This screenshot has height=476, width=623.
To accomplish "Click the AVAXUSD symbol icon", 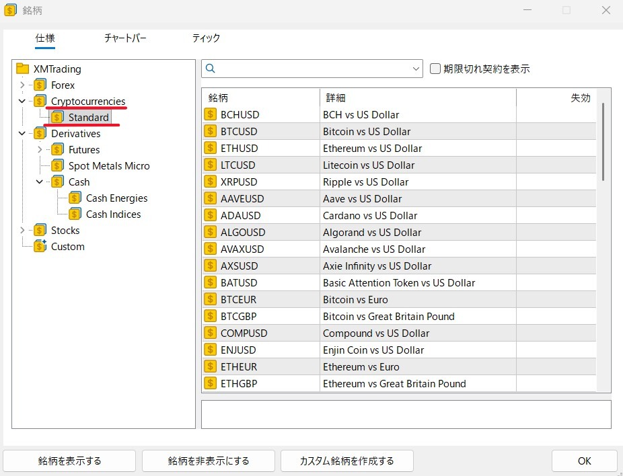I will click(x=210, y=249).
